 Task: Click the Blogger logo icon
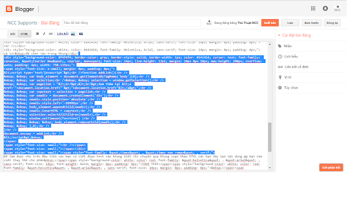click(9, 9)
